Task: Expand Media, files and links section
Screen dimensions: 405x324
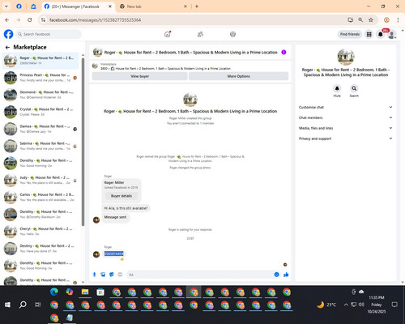Action: [x=346, y=128]
